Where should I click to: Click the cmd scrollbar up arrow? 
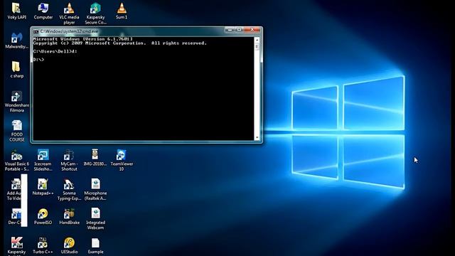[257, 40]
